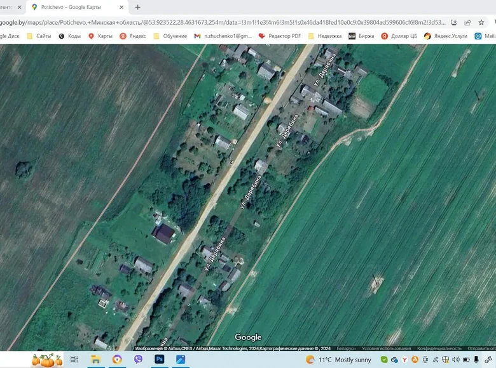The image size is (496, 368).
Task: Open Windows Security shield tray icon
Action: pyautogui.click(x=445, y=360)
